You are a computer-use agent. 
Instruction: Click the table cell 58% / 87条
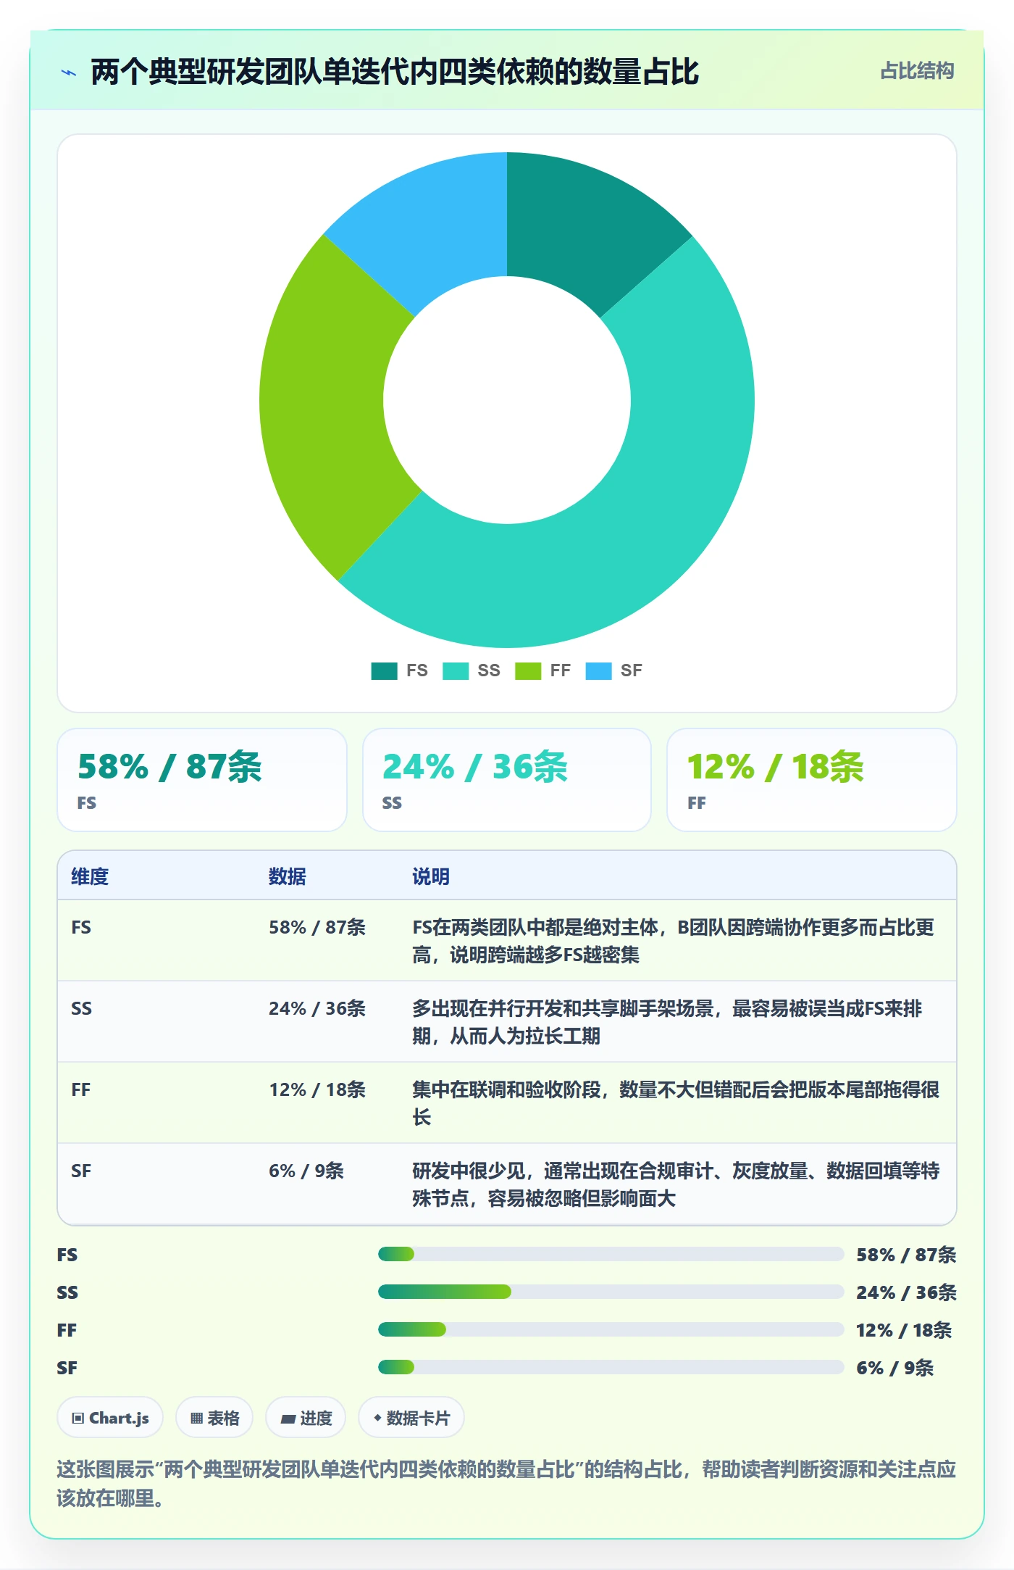pos(317,927)
